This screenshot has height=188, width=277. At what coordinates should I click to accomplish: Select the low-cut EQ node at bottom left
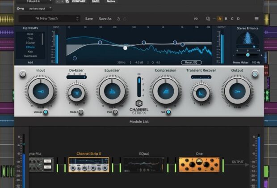(x=75, y=58)
